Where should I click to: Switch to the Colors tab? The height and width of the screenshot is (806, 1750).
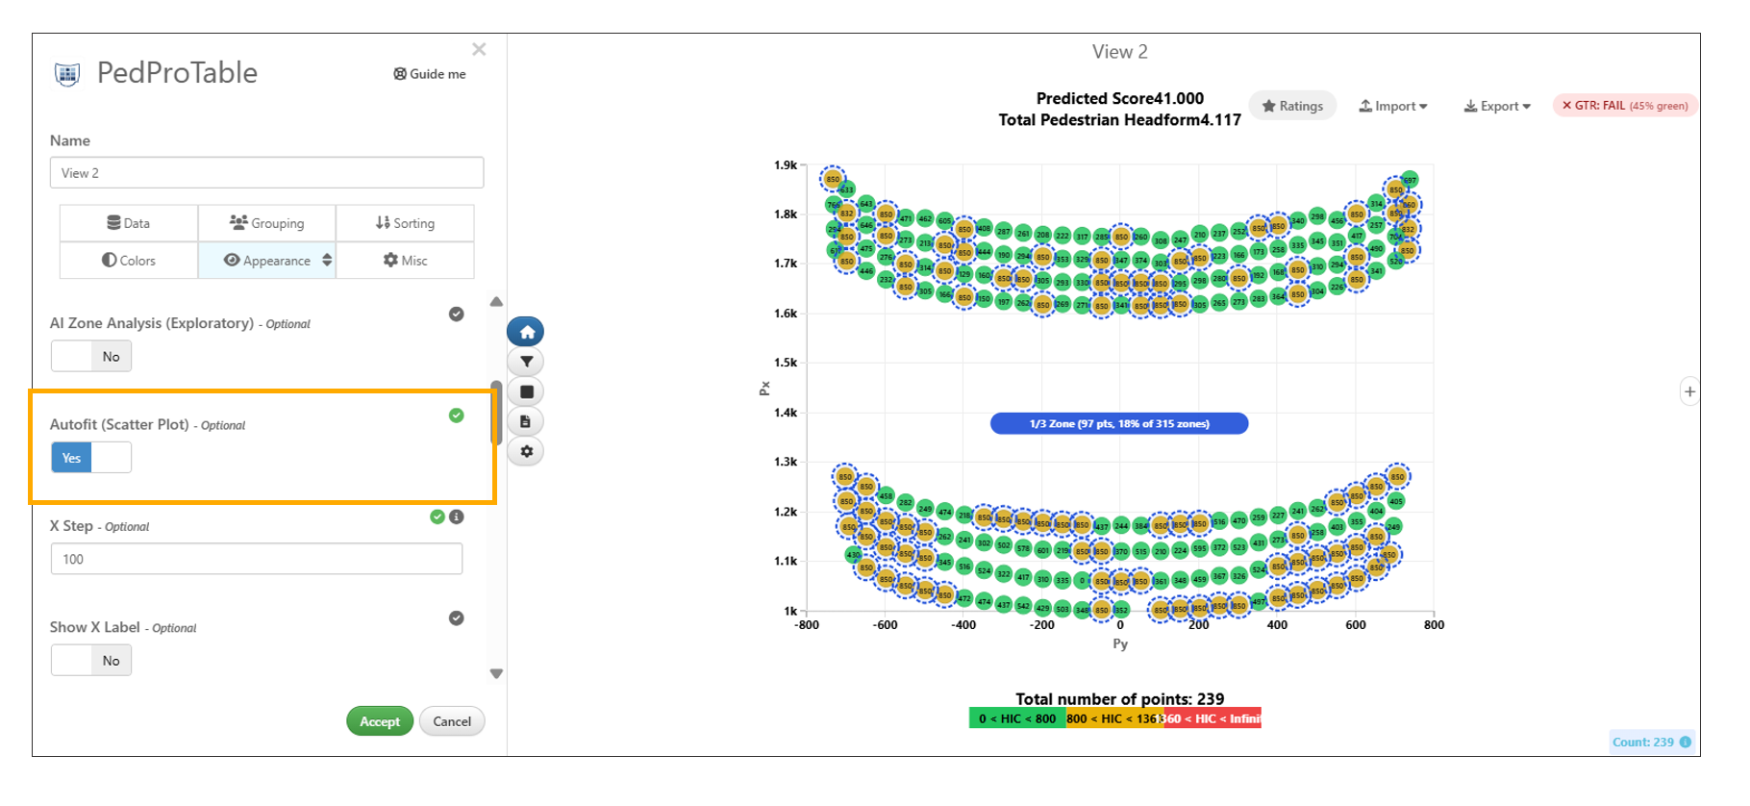pos(129,261)
